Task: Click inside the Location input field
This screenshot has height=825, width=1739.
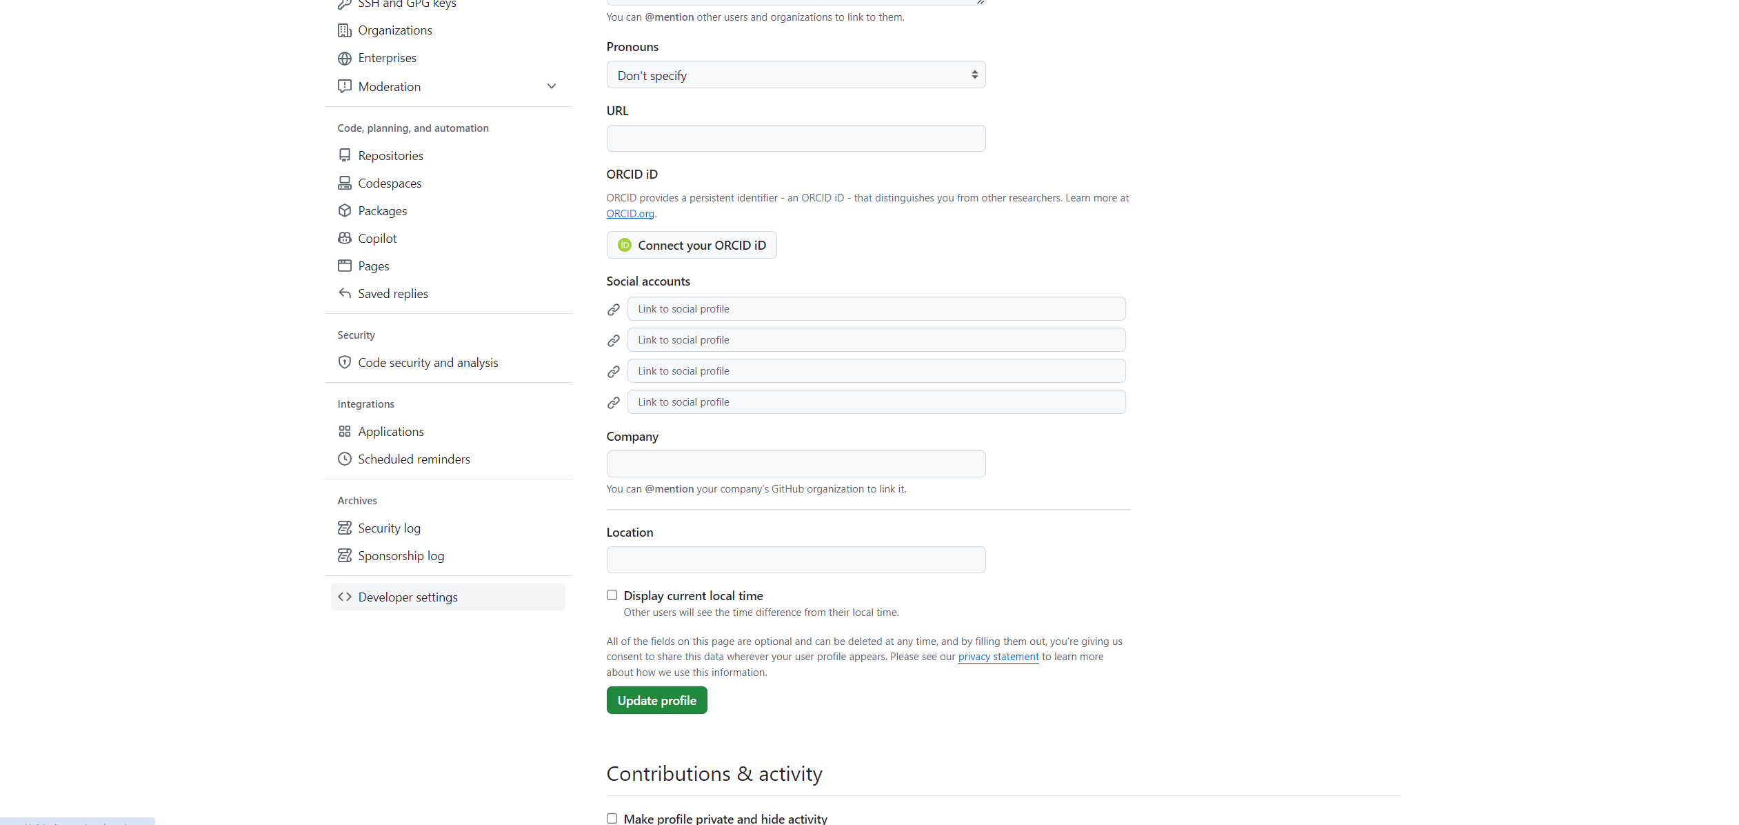Action: coord(795,559)
